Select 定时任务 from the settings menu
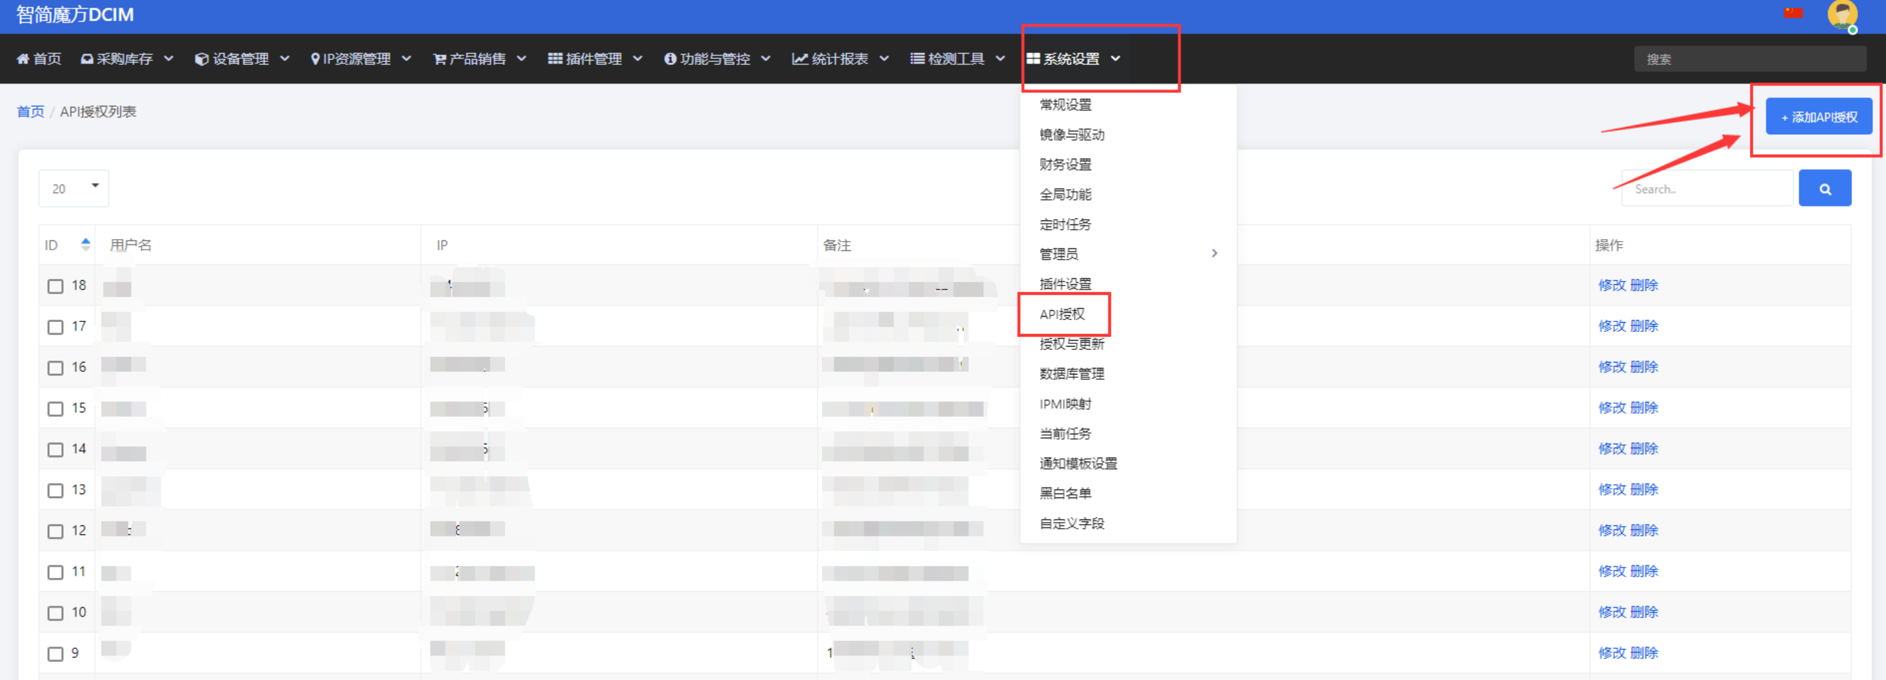Image resolution: width=1886 pixels, height=680 pixels. pyautogui.click(x=1065, y=224)
